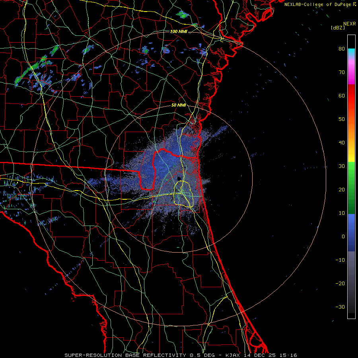This screenshot has width=358, height=358.
Task: Click the 0 value on dBZ scale
Action: click(343, 237)
